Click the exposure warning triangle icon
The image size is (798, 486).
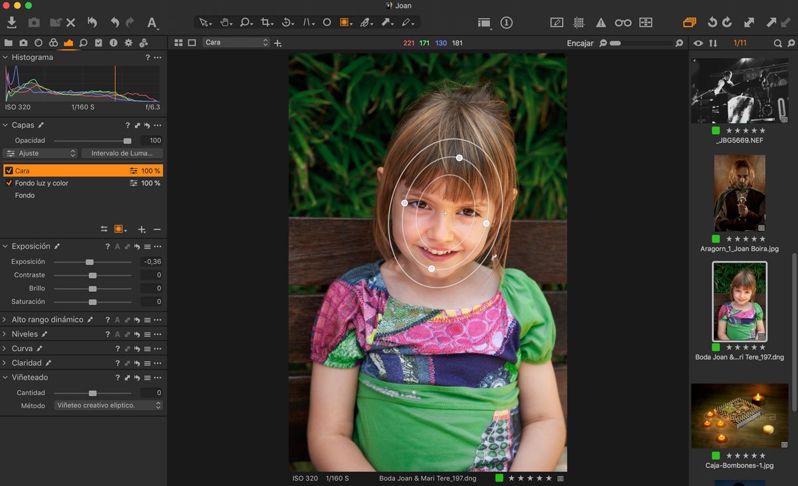[600, 23]
